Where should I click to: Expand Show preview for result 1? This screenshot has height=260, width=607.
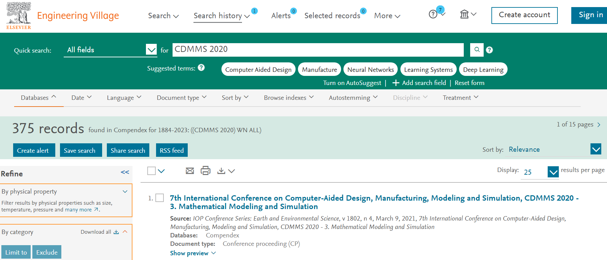click(x=193, y=253)
